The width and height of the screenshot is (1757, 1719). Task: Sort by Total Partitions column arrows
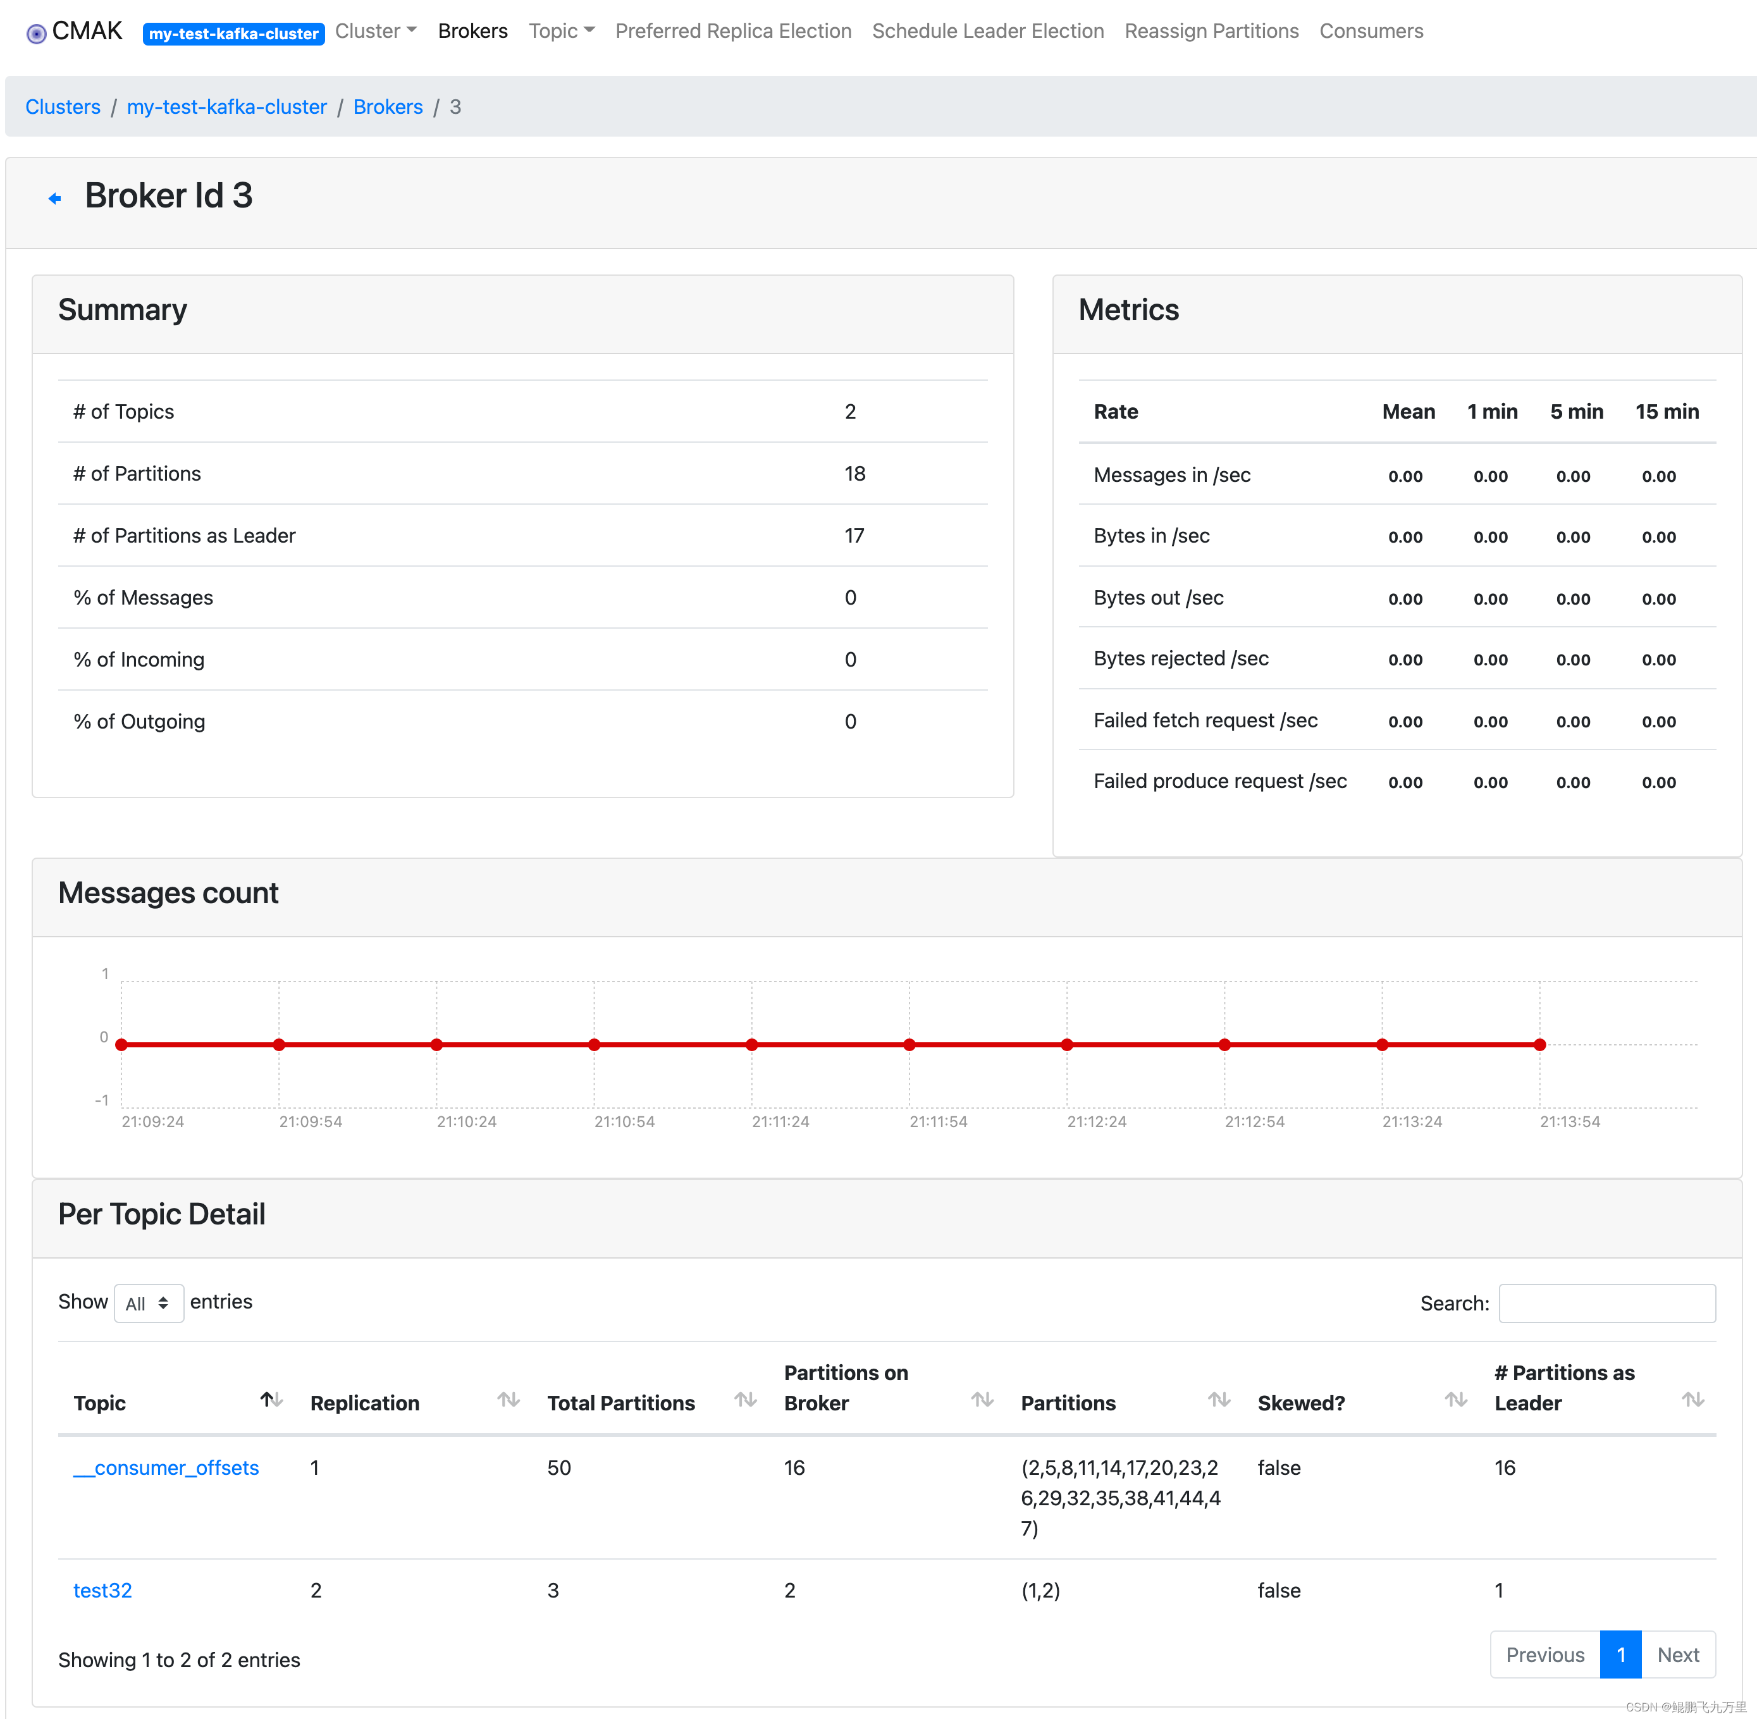click(745, 1400)
